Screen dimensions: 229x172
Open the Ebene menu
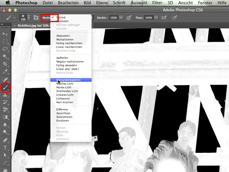pyautogui.click(x=102, y=3)
